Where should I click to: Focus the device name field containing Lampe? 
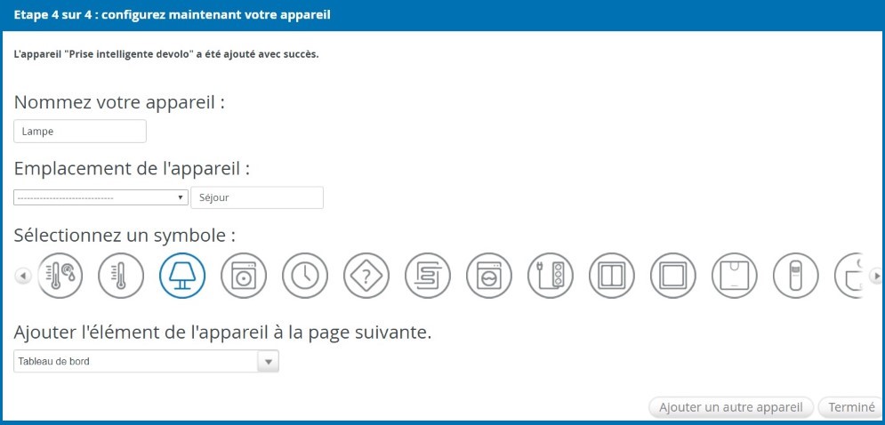pos(80,132)
